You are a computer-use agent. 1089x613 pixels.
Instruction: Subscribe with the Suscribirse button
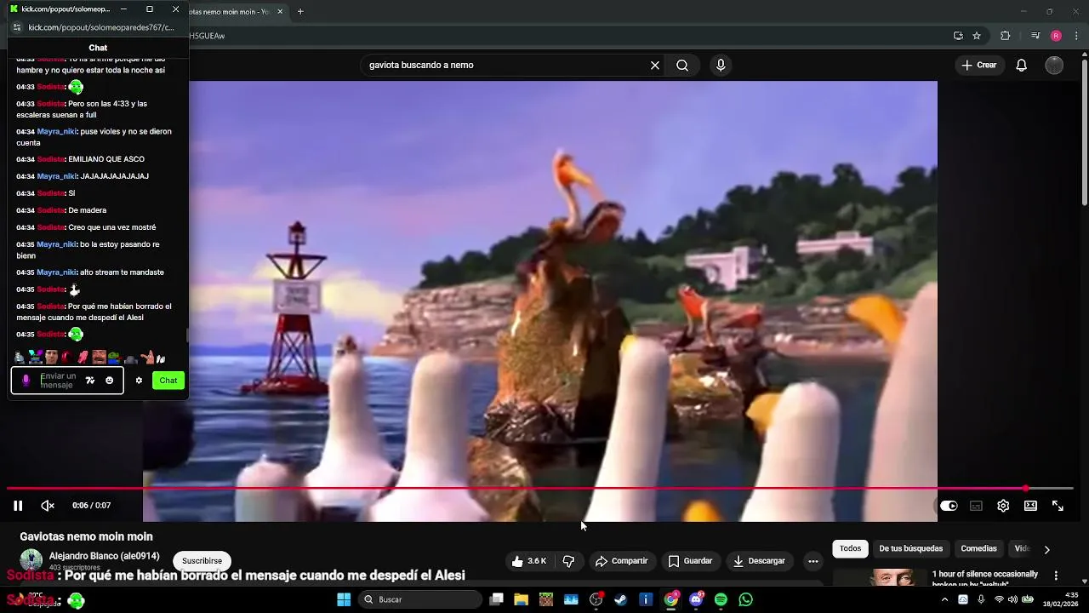pyautogui.click(x=202, y=561)
